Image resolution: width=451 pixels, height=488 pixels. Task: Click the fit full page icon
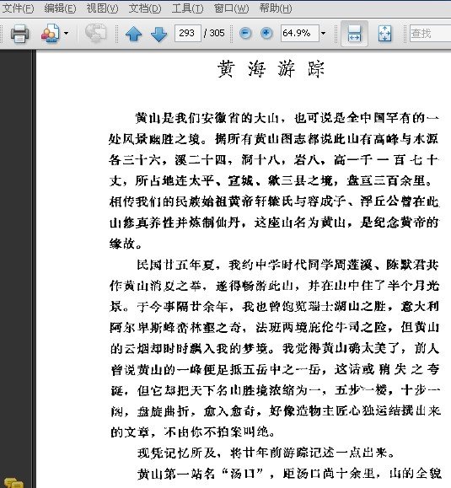(384, 34)
